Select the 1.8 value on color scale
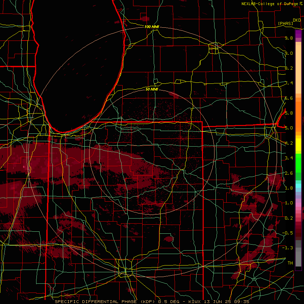The height and width of the screenshot is (304, 304). (x=289, y=188)
